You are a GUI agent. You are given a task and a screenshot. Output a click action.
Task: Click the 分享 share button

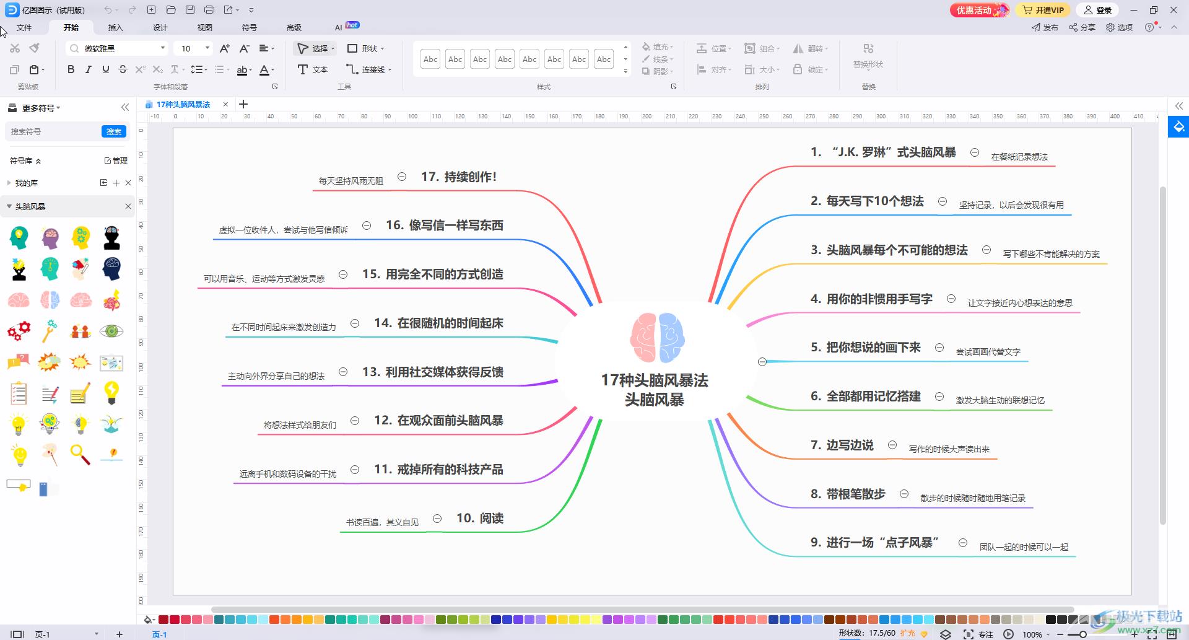[x=1082, y=27]
